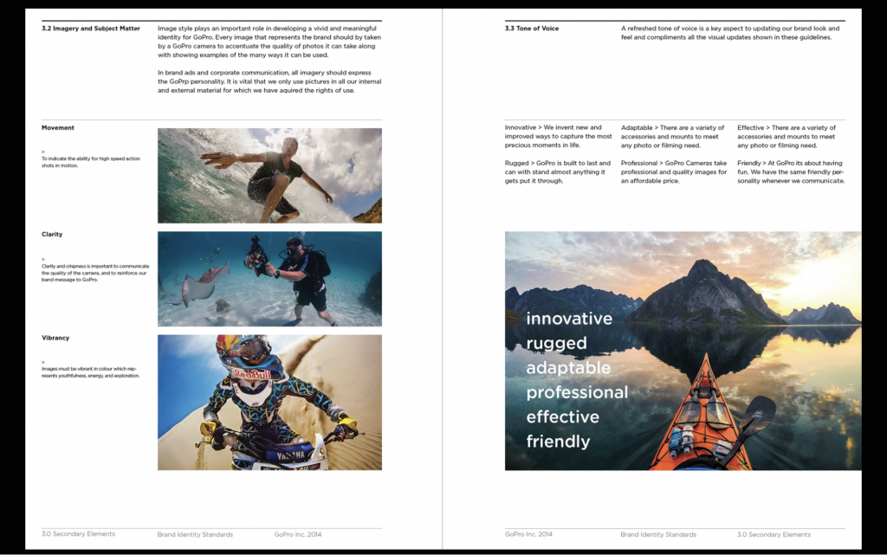Click the adaptable text on the photo

tap(568, 368)
